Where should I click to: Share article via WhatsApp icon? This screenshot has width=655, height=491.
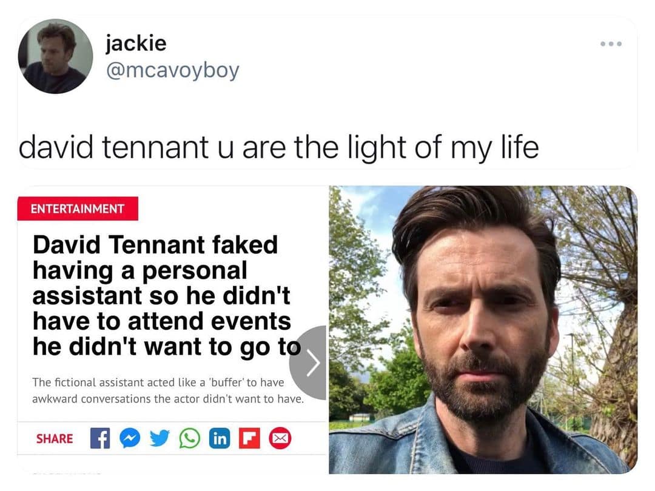(x=190, y=438)
